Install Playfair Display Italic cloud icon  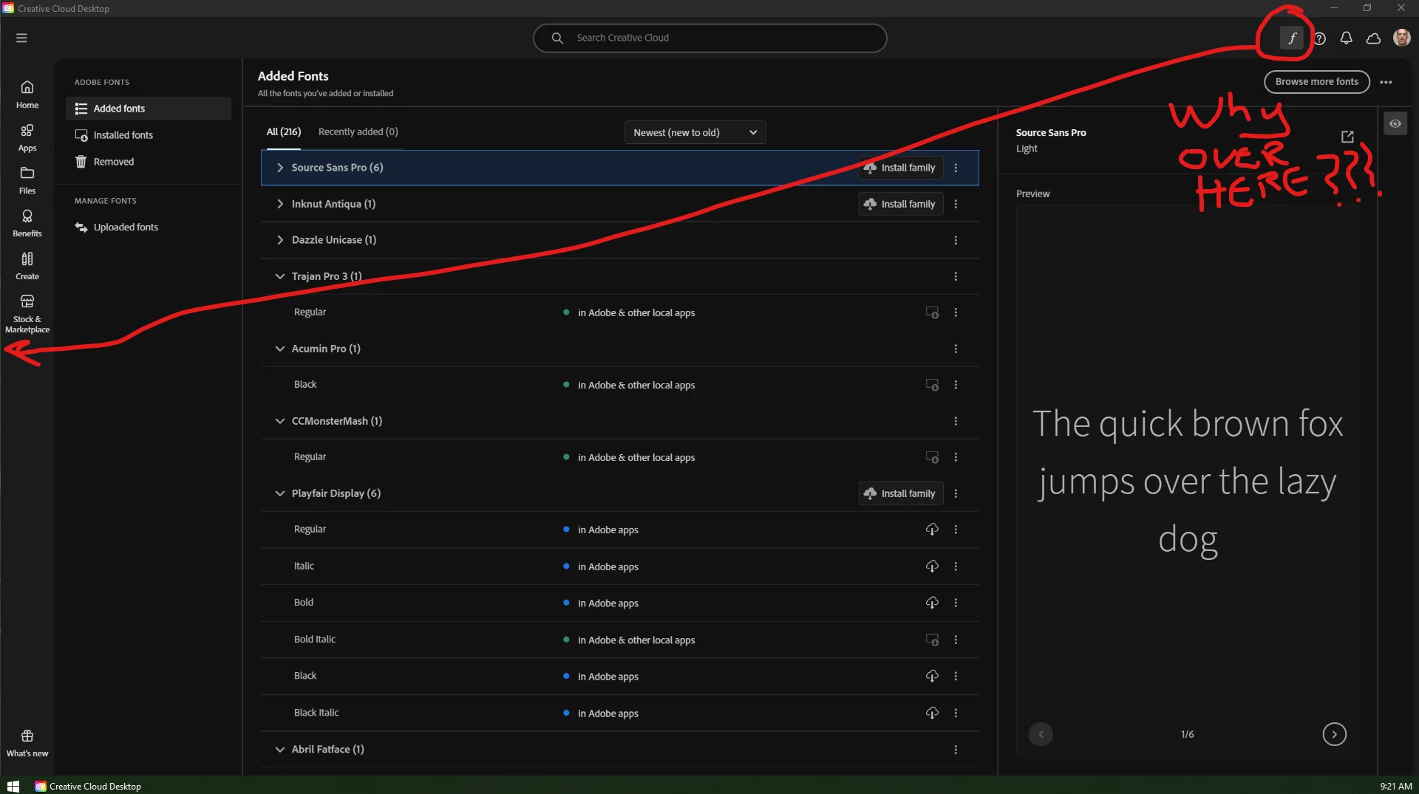click(932, 567)
